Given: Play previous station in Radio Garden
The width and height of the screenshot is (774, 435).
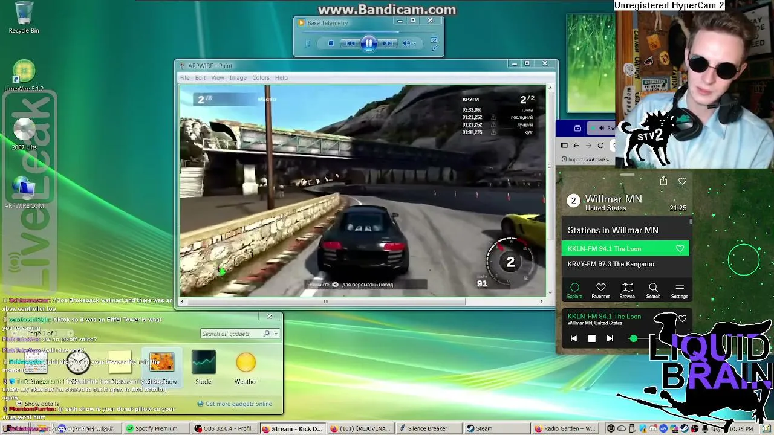Looking at the screenshot, I should pyautogui.click(x=574, y=339).
